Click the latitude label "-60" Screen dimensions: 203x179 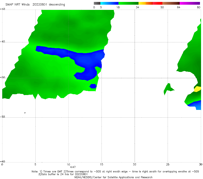[x=2, y=161]
